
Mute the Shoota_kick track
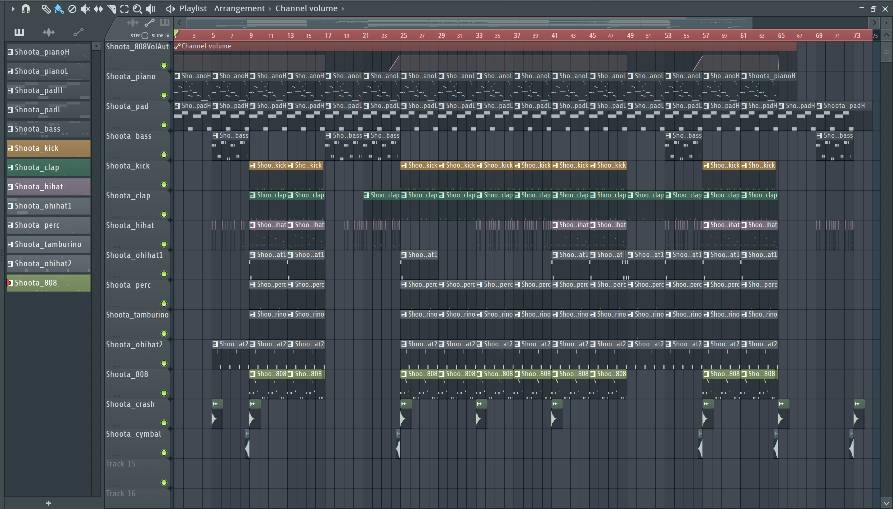[x=164, y=184]
